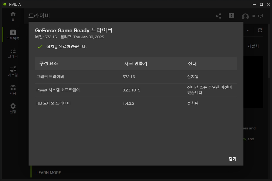272x181 pixels.
Task: Click version 572.16 in the table
Action: [x=129, y=77]
